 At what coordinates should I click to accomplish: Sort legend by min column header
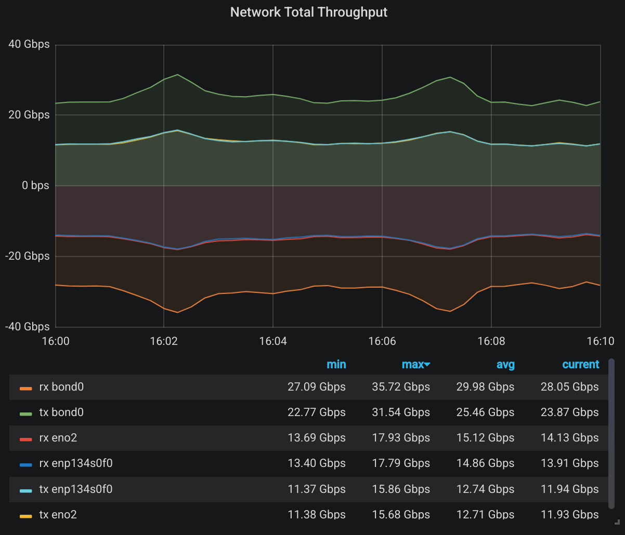pos(336,365)
